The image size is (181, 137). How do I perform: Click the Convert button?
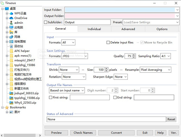click(116, 133)
